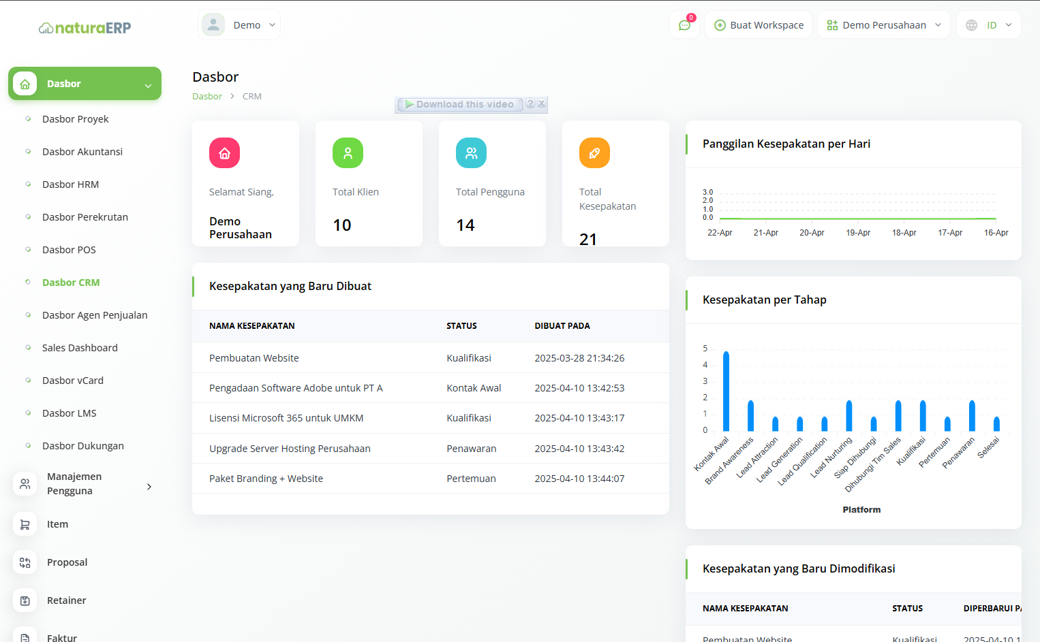Open Dasbor LMS in sidebar
The height and width of the screenshot is (642, 1040).
pos(70,413)
